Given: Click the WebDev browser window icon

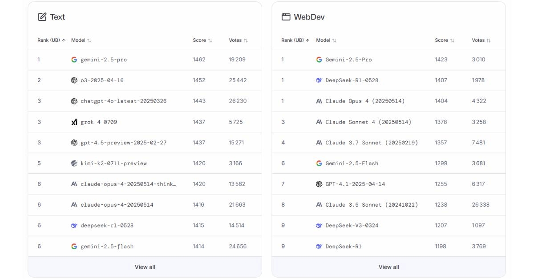Looking at the screenshot, I should tap(286, 17).
